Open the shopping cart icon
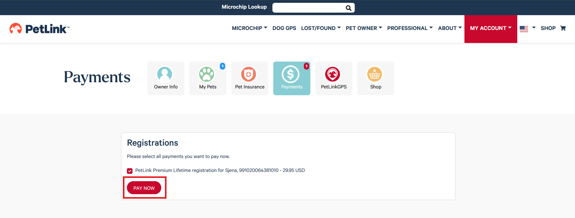 coord(563,28)
